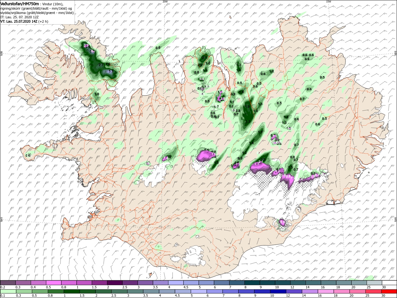Screen dimensions: 397x298
Task: Click the 1.9 precipitation value on the map
Action: pos(247,106)
